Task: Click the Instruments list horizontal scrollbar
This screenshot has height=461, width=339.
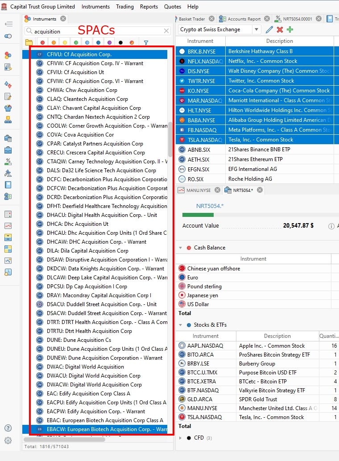Action: pos(64,440)
